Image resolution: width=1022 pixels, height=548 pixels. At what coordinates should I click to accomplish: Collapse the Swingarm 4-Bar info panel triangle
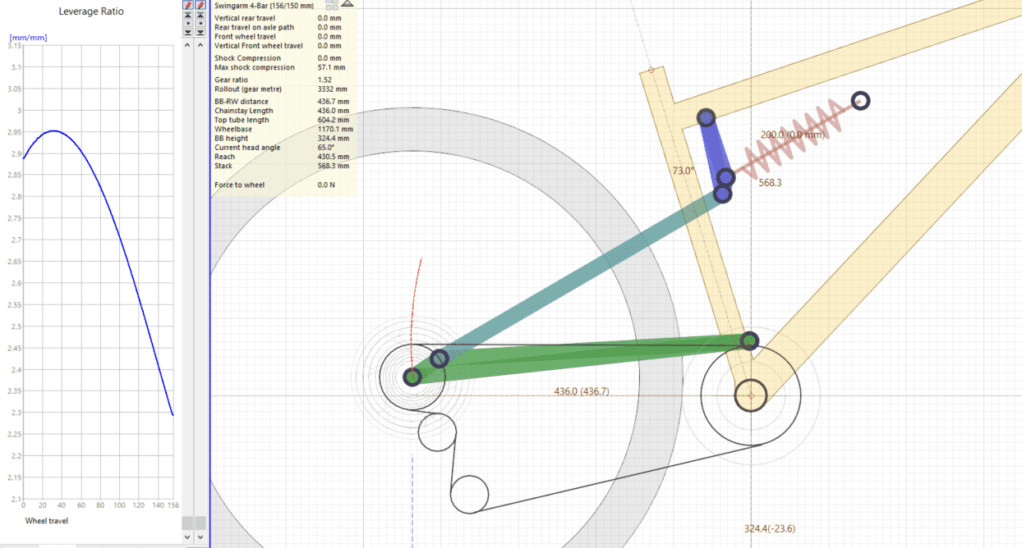347,3
